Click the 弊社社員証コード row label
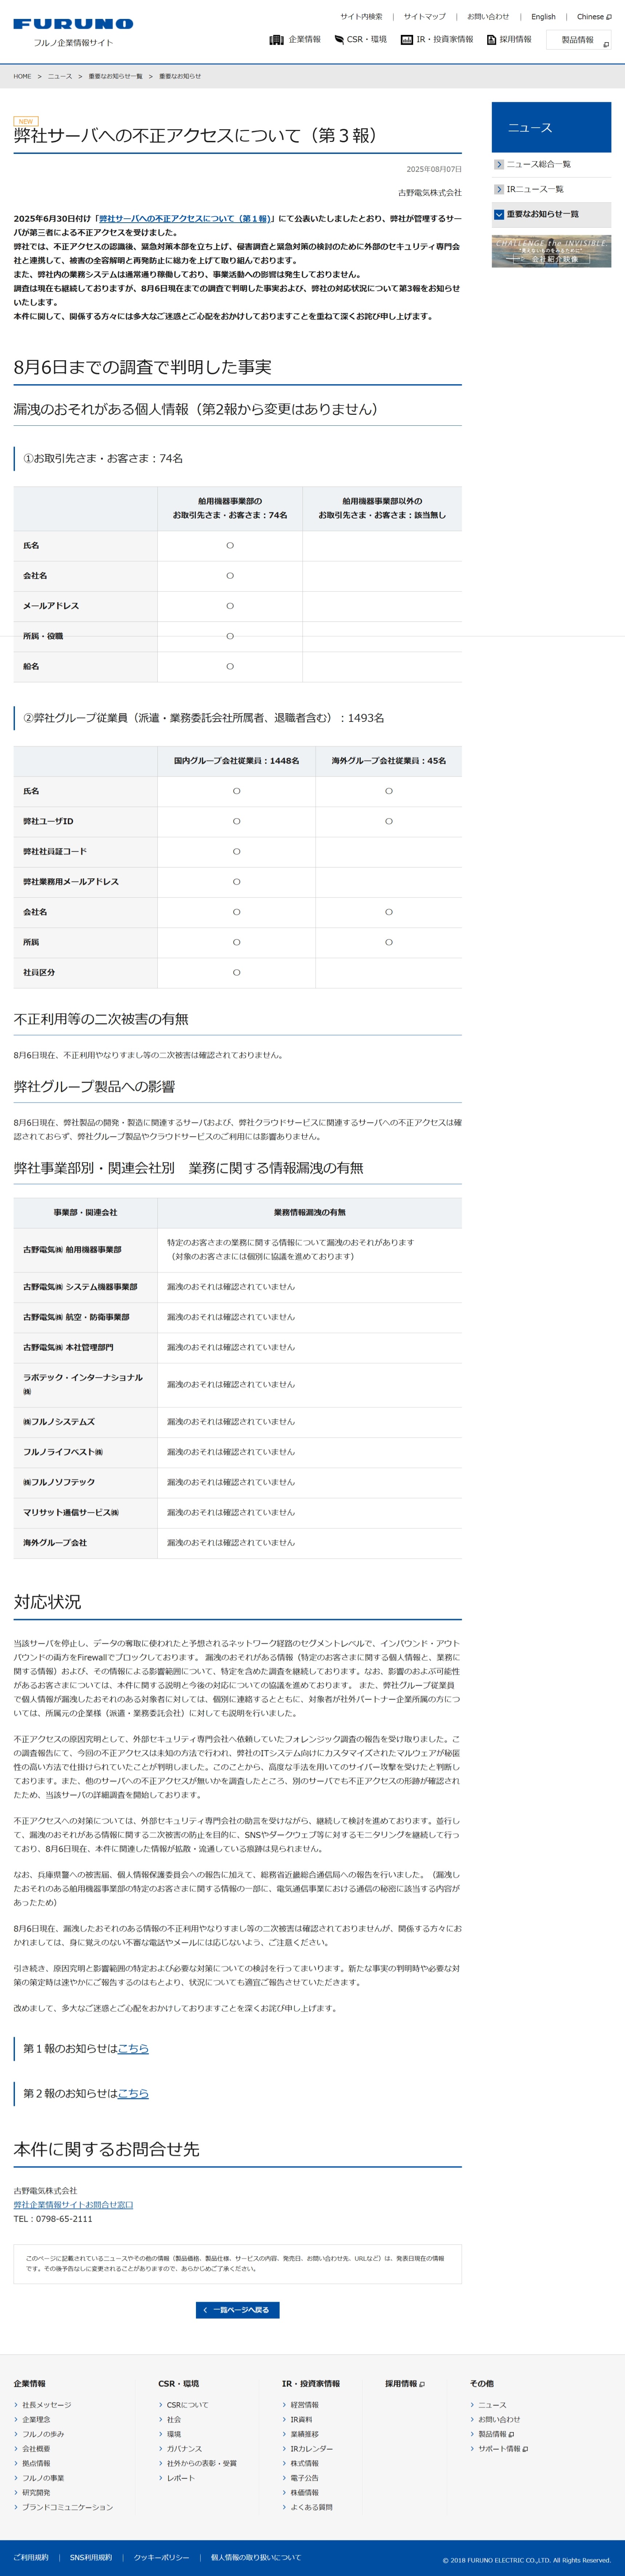Viewport: 625px width, 2576px height. pyautogui.click(x=55, y=852)
